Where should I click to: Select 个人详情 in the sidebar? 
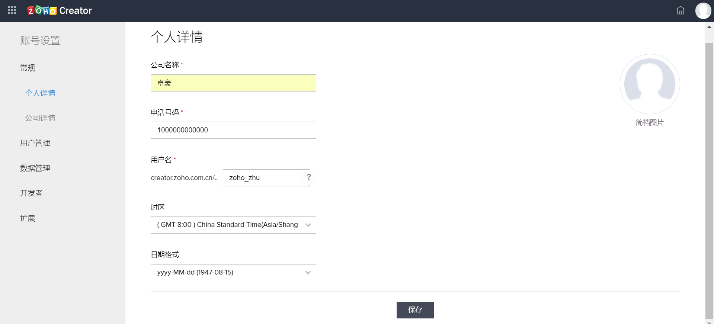pos(40,93)
